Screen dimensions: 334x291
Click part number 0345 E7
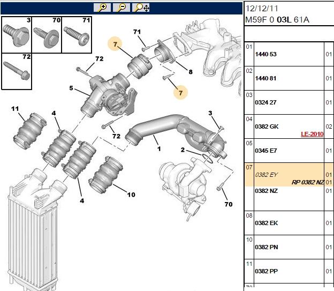(266, 151)
